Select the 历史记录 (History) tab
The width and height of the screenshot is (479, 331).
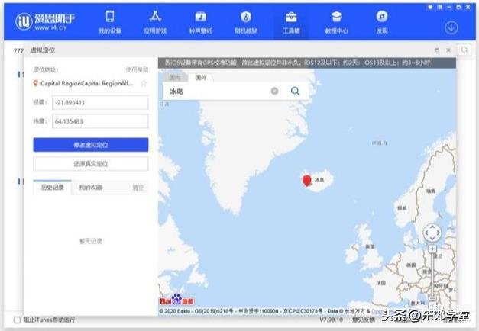click(x=51, y=187)
